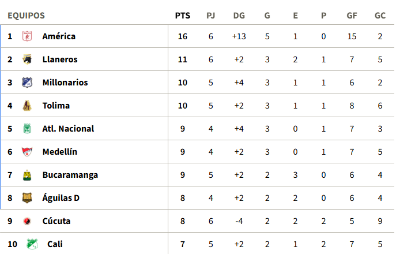This screenshot has height=254, width=396.
Task: Click the Tolima team crest
Action: tap(27, 106)
